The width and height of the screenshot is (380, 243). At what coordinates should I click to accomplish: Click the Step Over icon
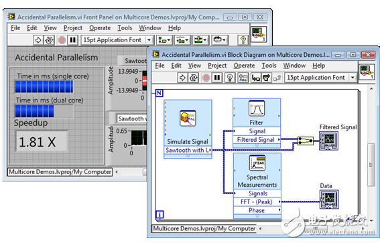[266, 78]
